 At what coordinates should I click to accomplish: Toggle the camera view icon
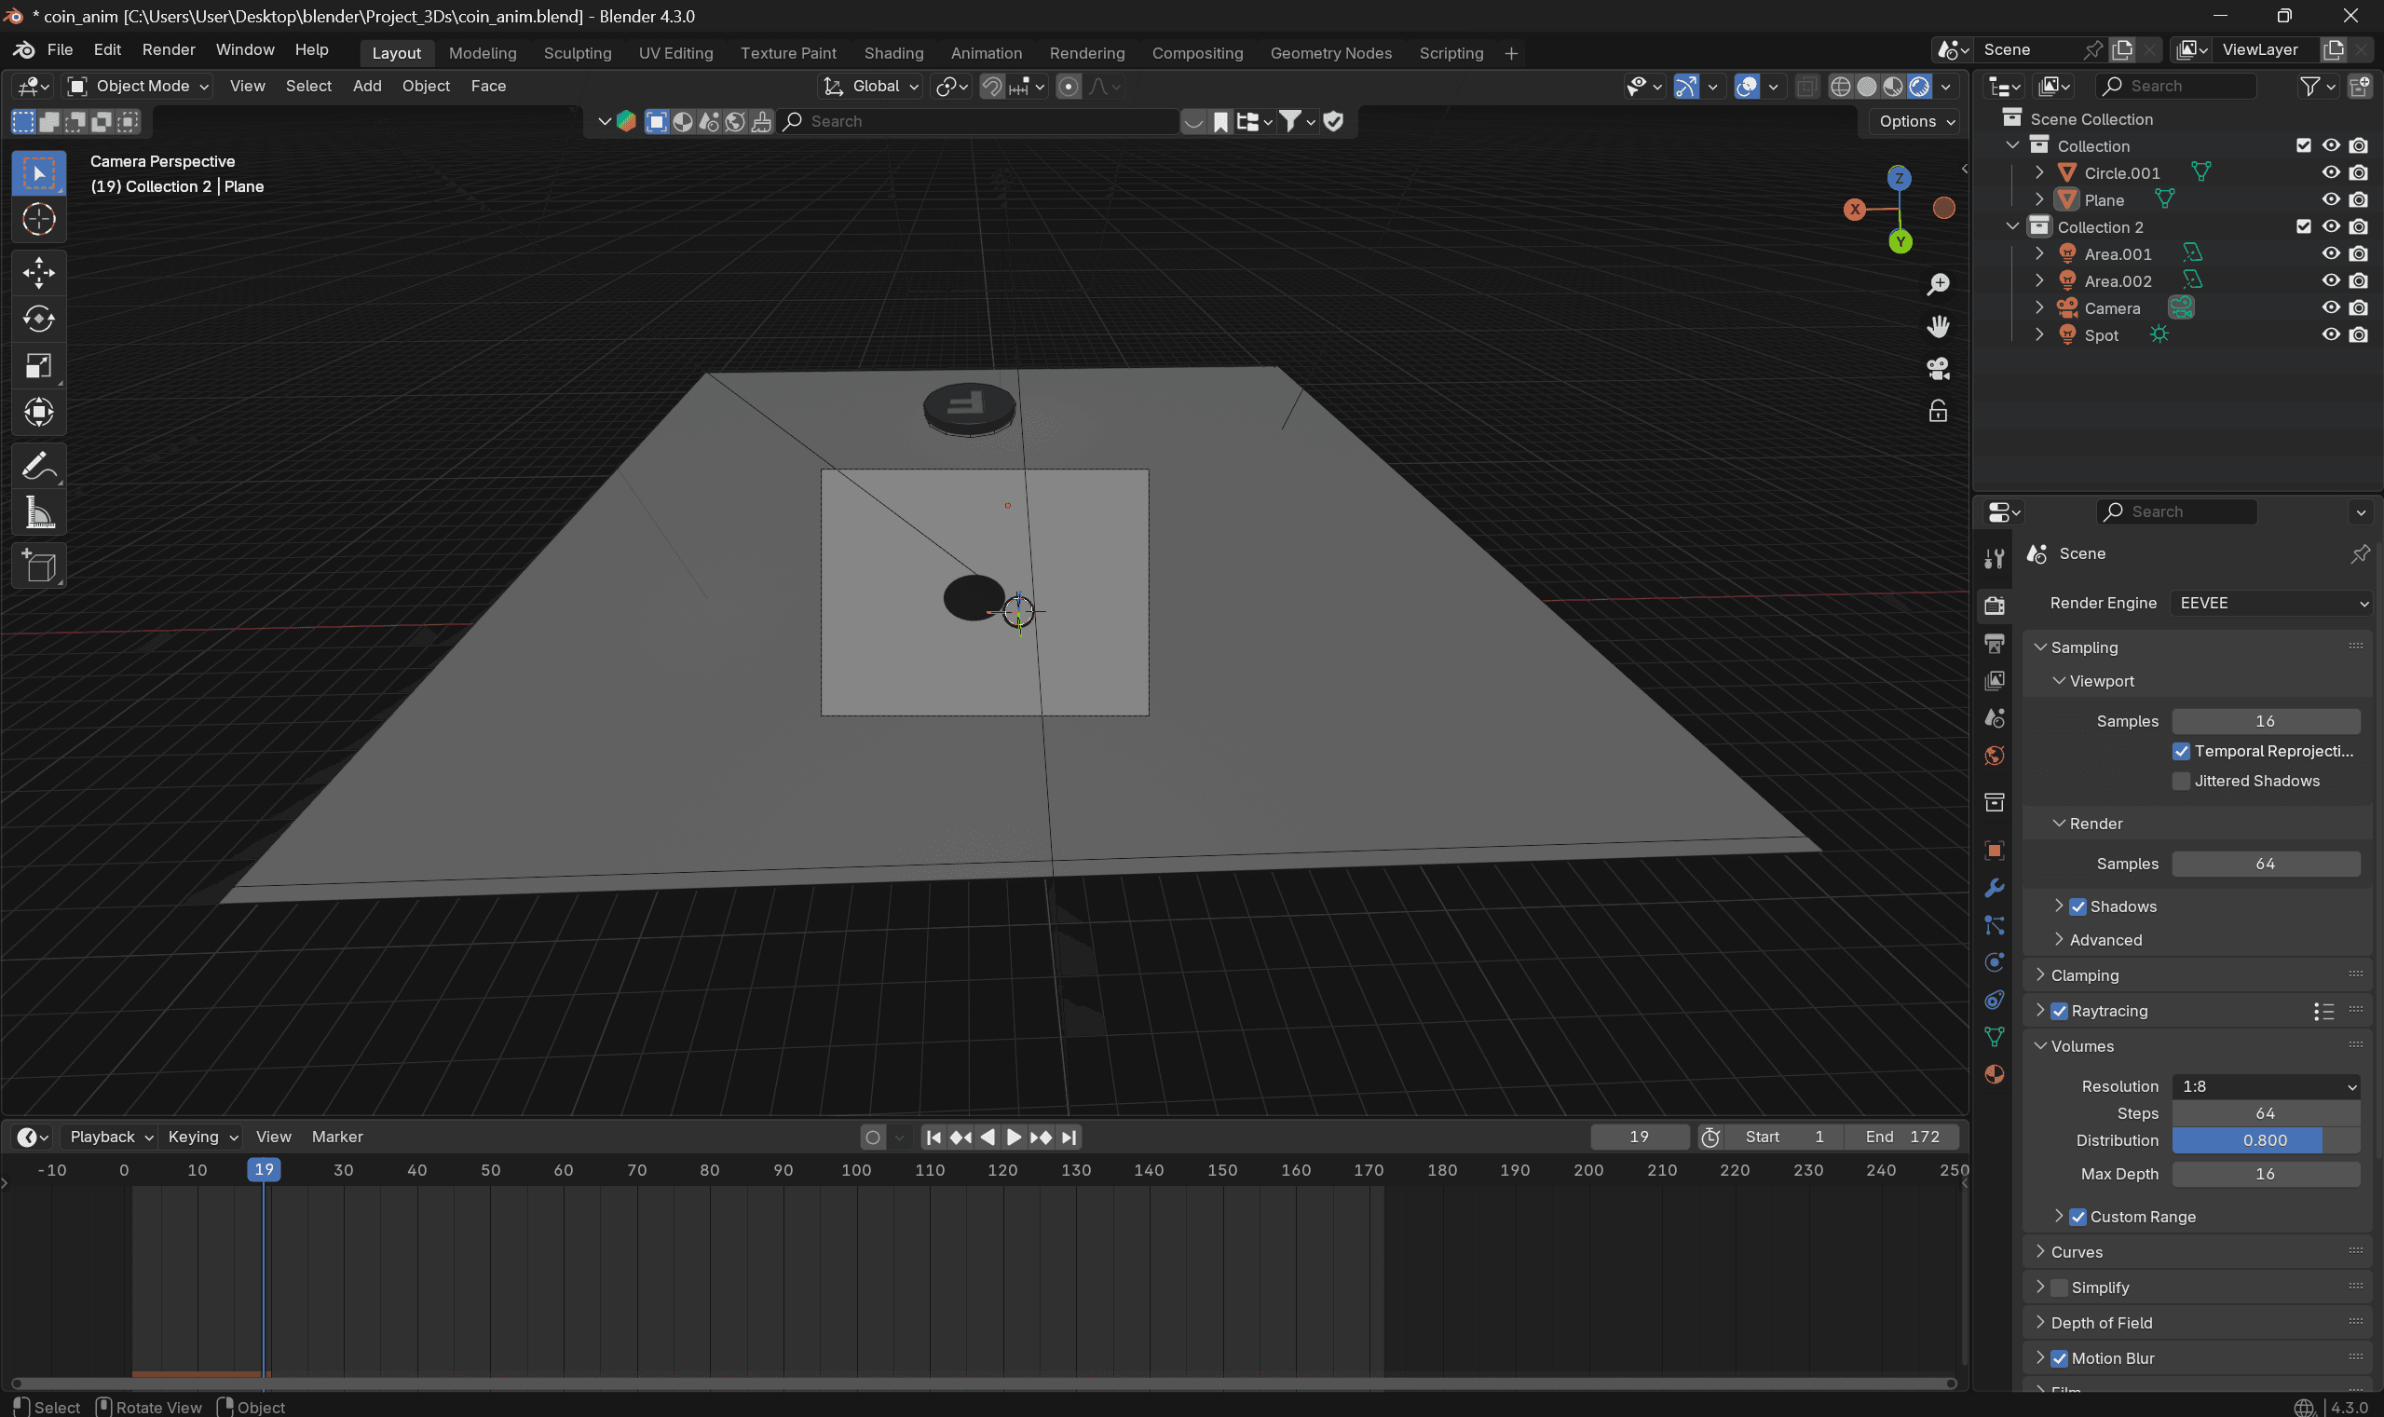pos(1937,369)
